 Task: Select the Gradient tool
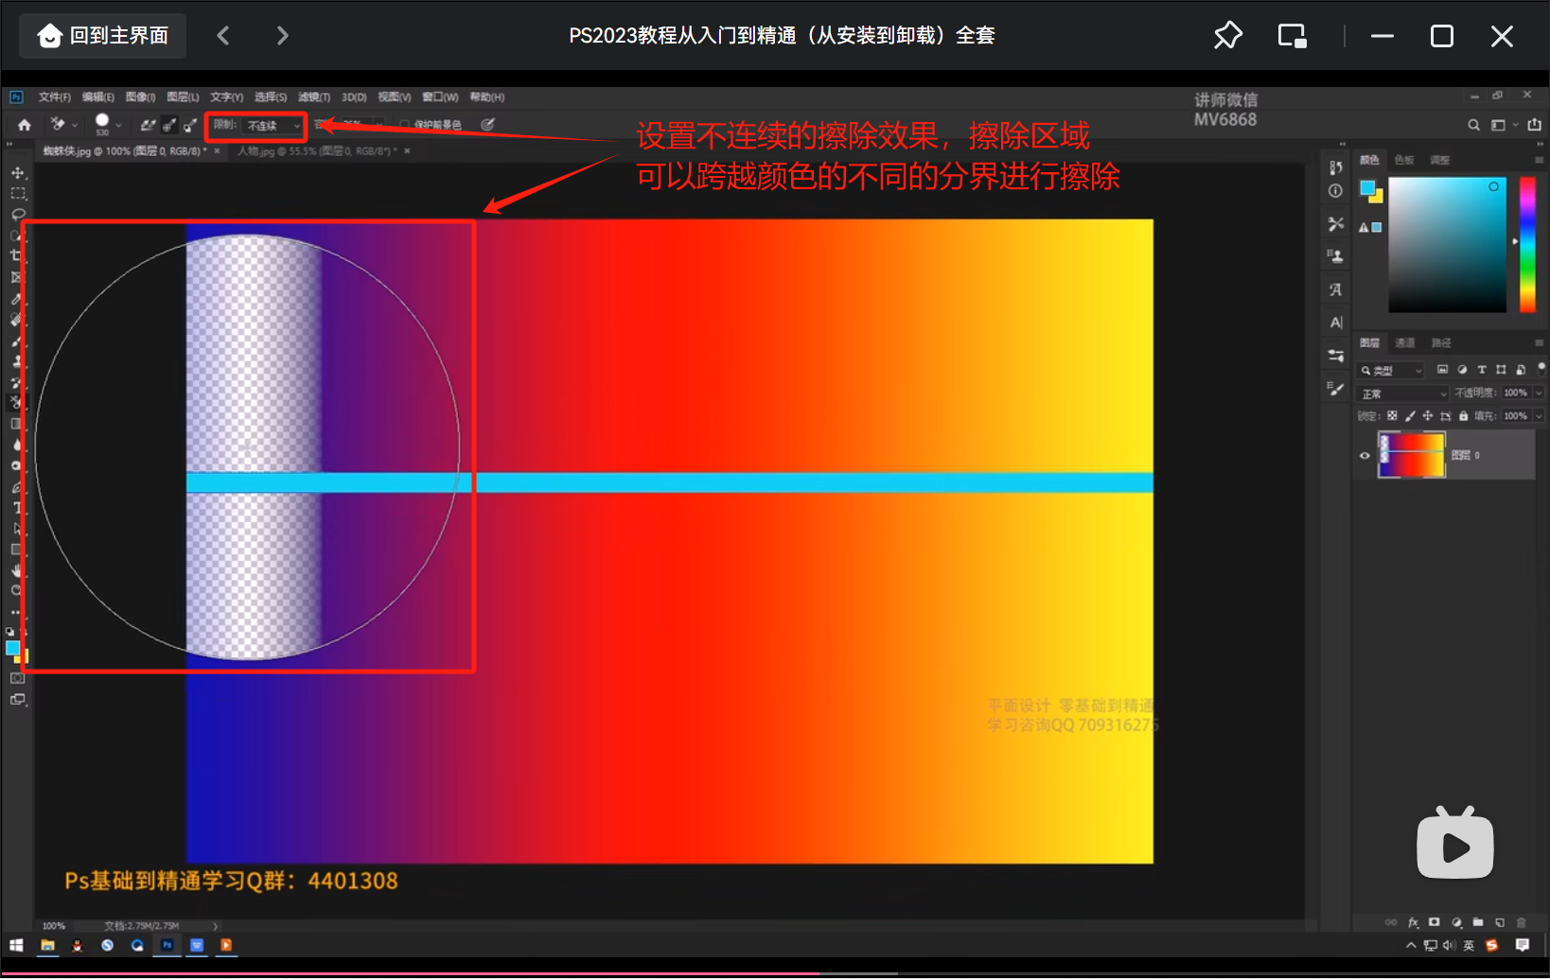17,424
